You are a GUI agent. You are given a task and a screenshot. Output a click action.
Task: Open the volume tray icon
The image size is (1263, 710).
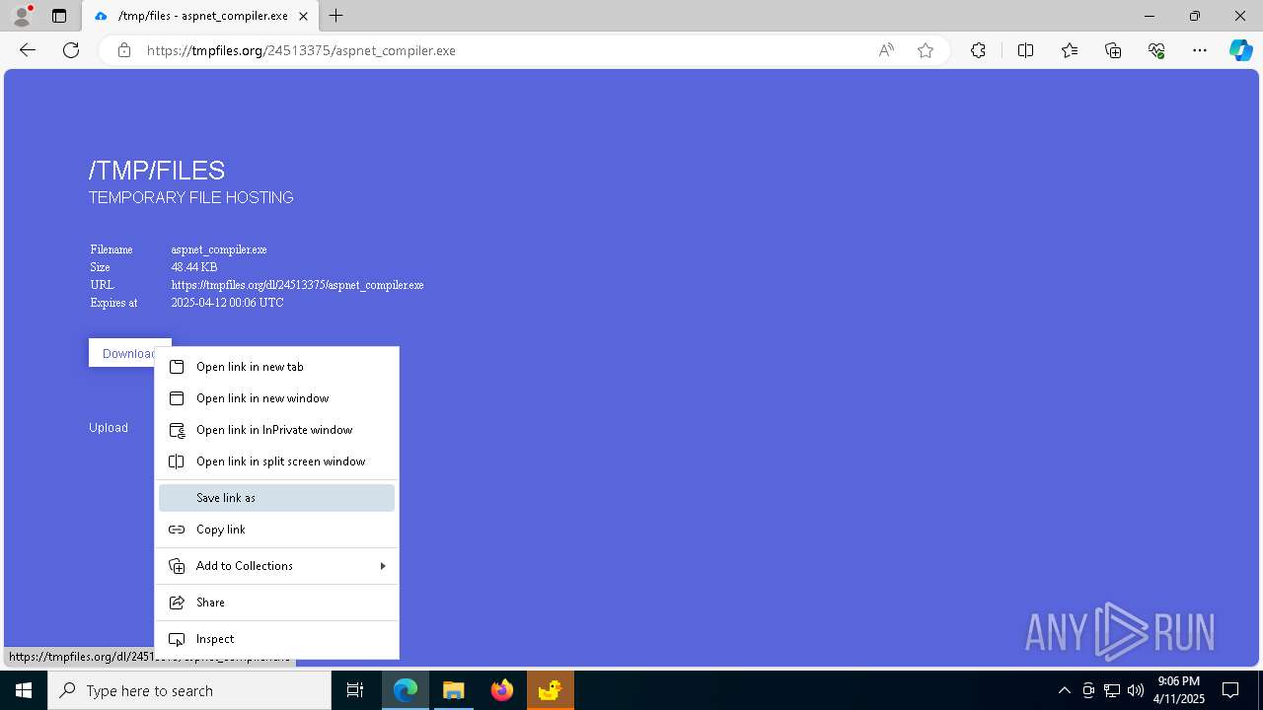tap(1136, 690)
